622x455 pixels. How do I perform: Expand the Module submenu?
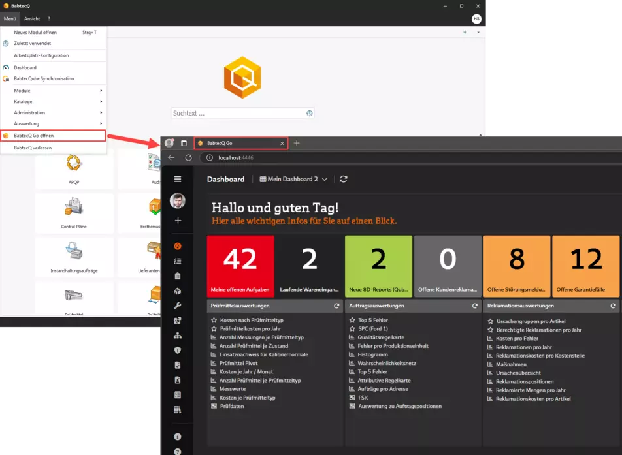[x=54, y=91]
